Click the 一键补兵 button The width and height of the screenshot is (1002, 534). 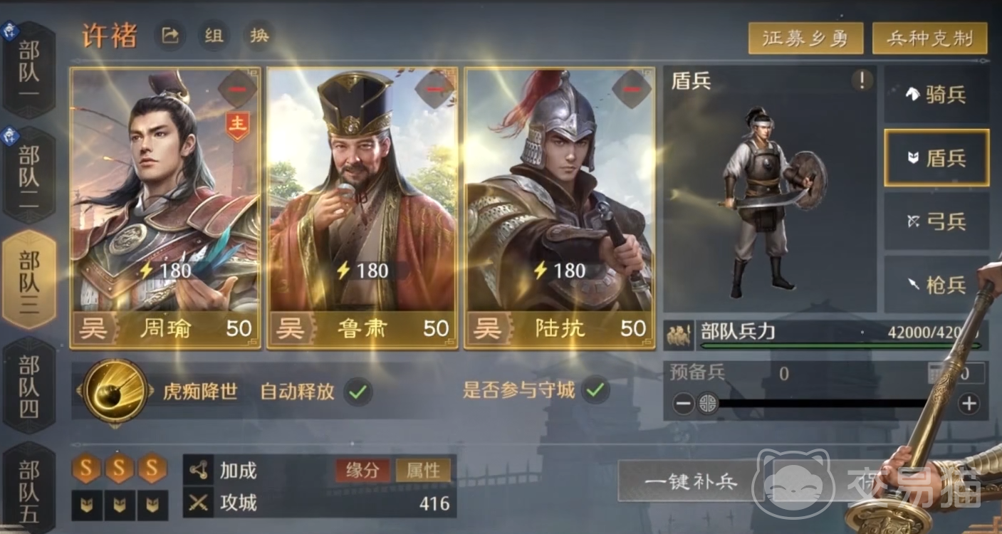click(x=691, y=481)
